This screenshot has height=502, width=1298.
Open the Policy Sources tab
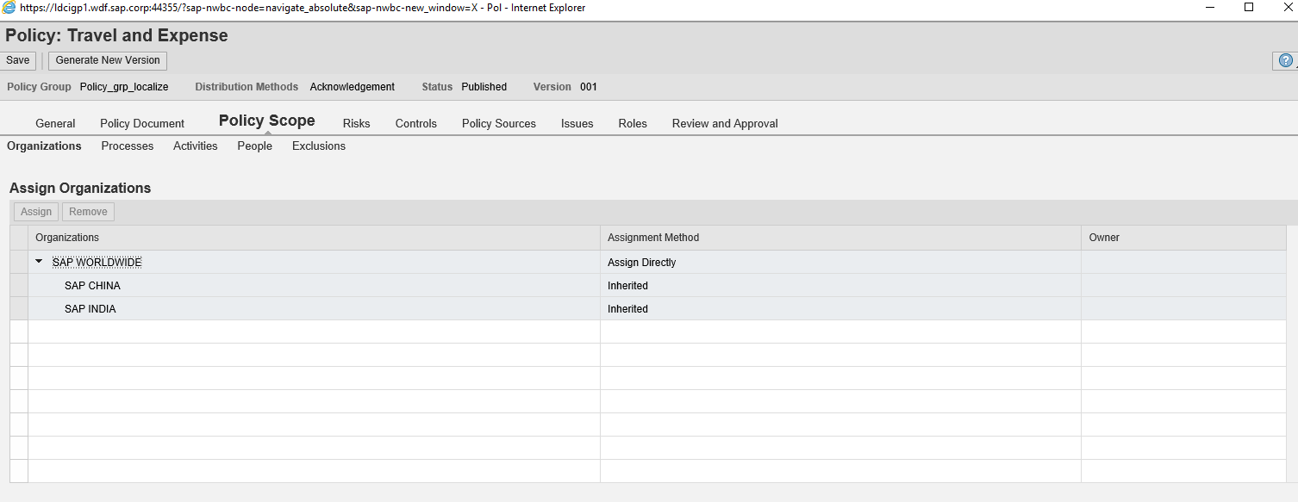pyautogui.click(x=499, y=123)
